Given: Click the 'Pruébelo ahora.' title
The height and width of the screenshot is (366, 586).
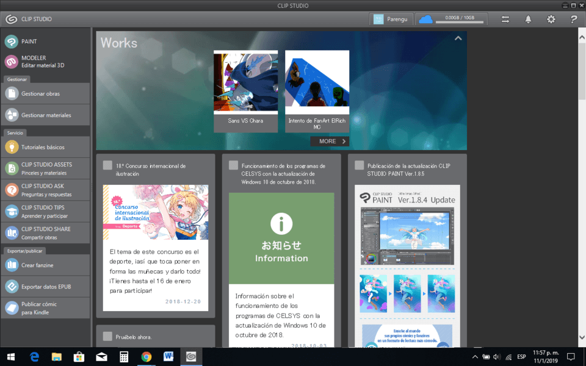Looking at the screenshot, I should [x=134, y=337].
